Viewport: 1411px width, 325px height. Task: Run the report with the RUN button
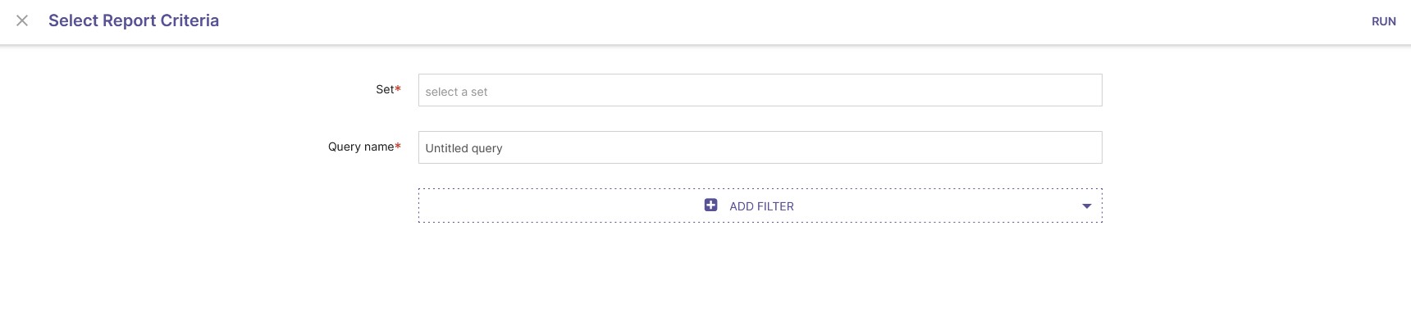[x=1383, y=21]
